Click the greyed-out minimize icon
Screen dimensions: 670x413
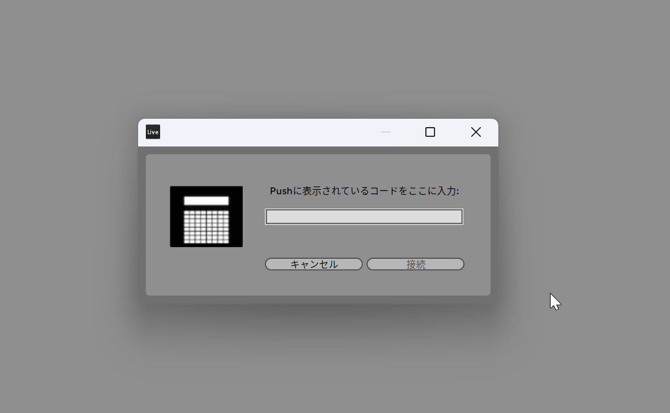[385, 132]
